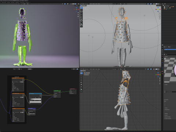This screenshot has width=176, height=132.
Task: Select the Move tool in side-view viewport
Action: tap(81, 78)
